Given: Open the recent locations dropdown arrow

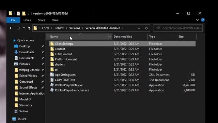Looking at the screenshot, I should pyautogui.click(x=24, y=28).
